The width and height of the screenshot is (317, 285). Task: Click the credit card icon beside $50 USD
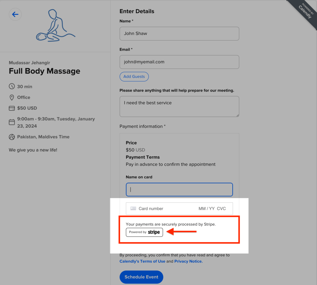tap(12, 108)
